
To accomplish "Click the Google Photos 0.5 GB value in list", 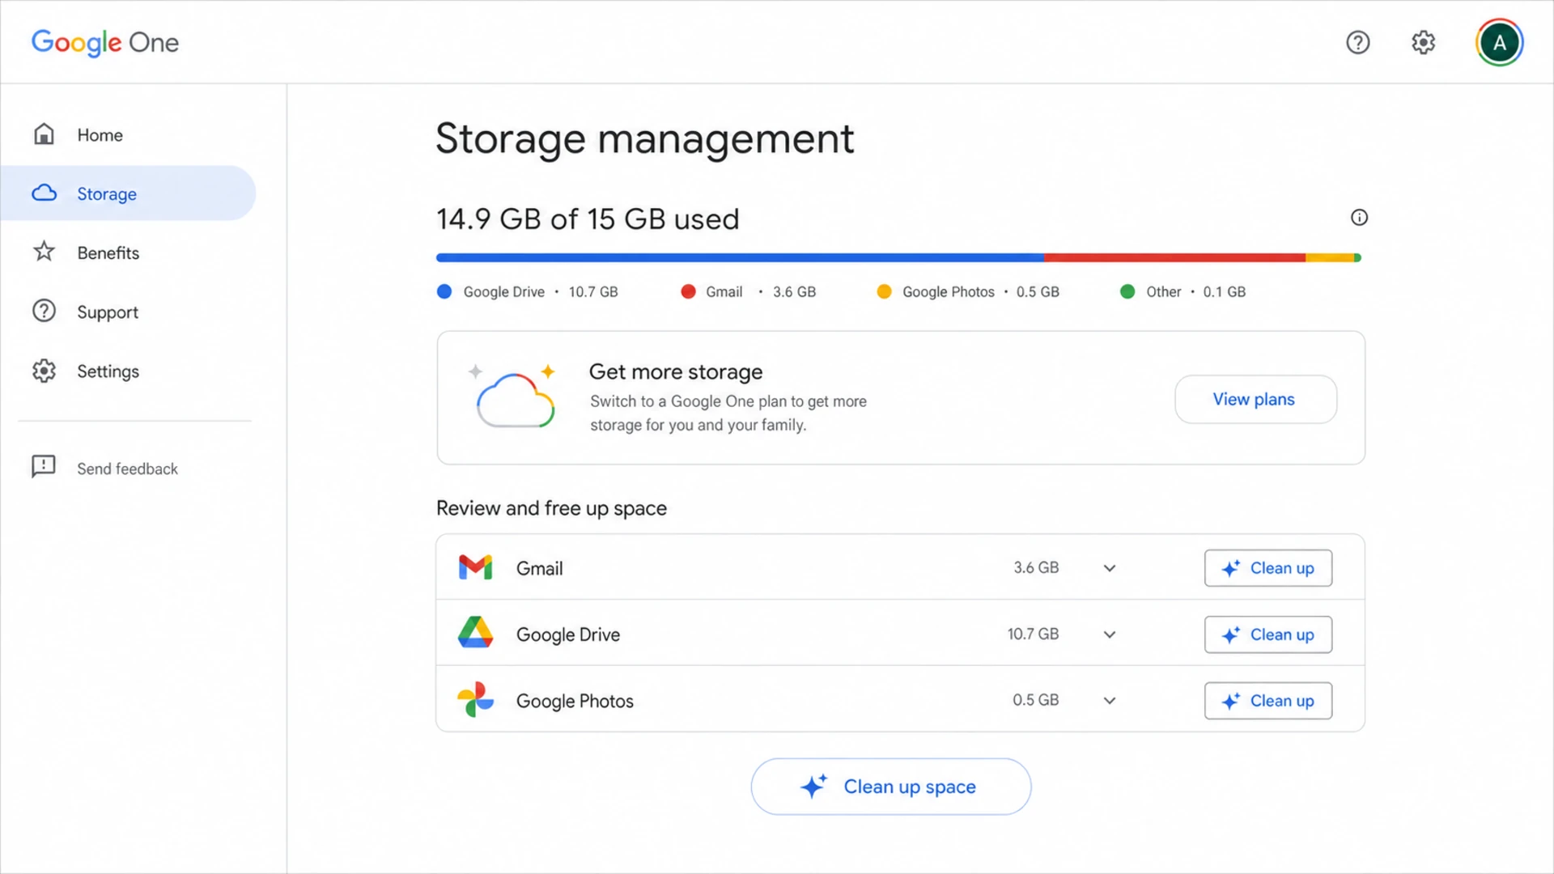I will (x=1035, y=700).
